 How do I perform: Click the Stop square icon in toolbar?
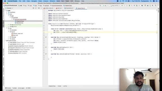[x=139, y=6]
